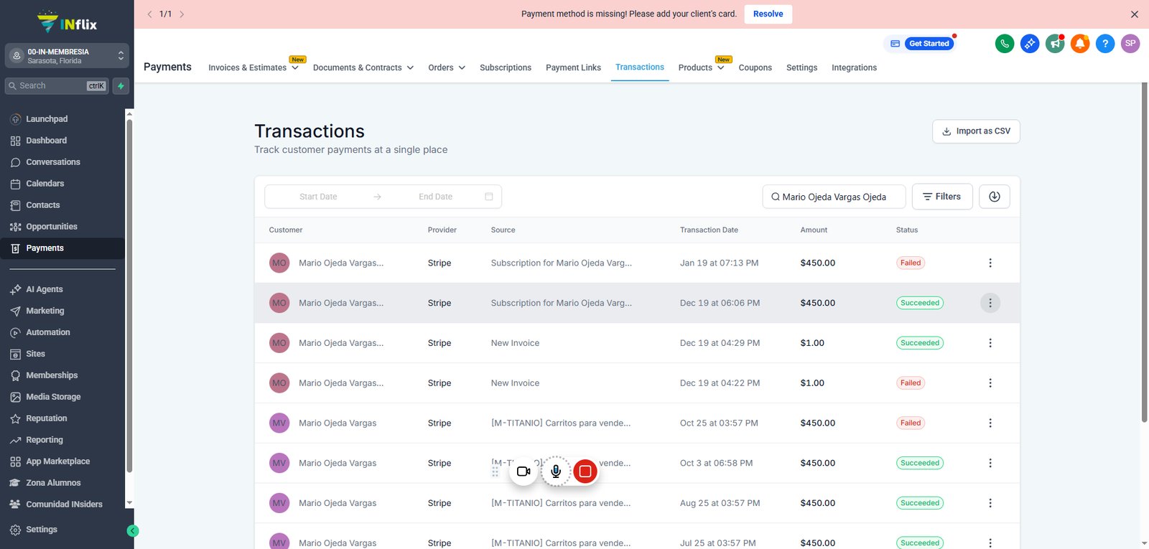This screenshot has width=1149, height=549.
Task: Open the Filters button
Action: [942, 197]
